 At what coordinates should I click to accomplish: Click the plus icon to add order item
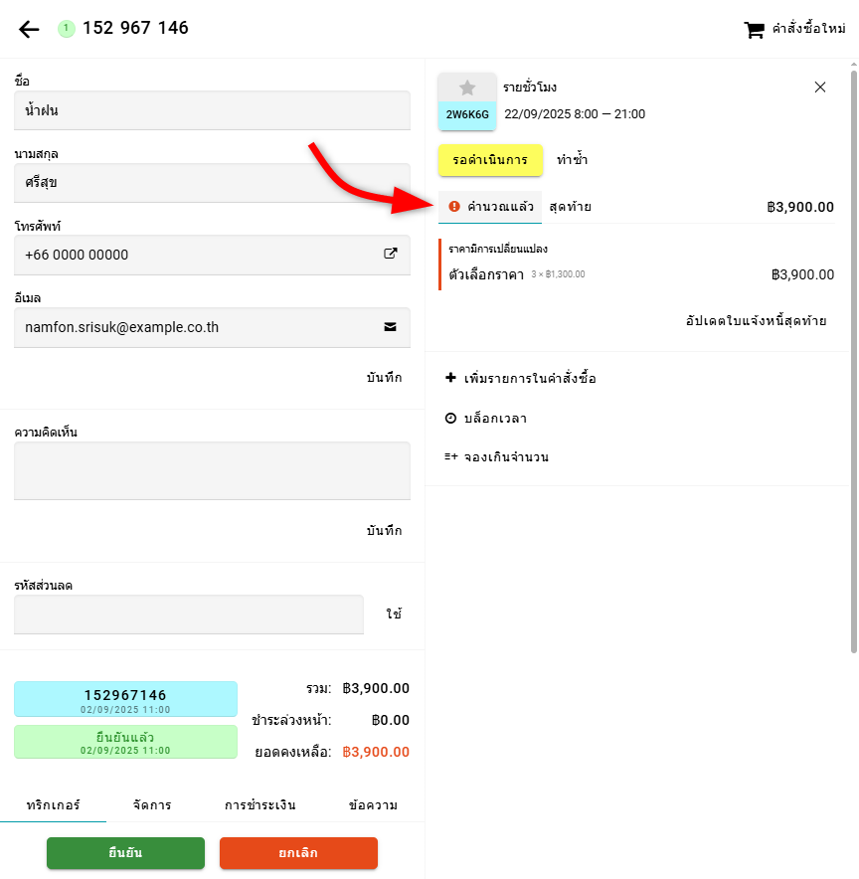pyautogui.click(x=450, y=378)
